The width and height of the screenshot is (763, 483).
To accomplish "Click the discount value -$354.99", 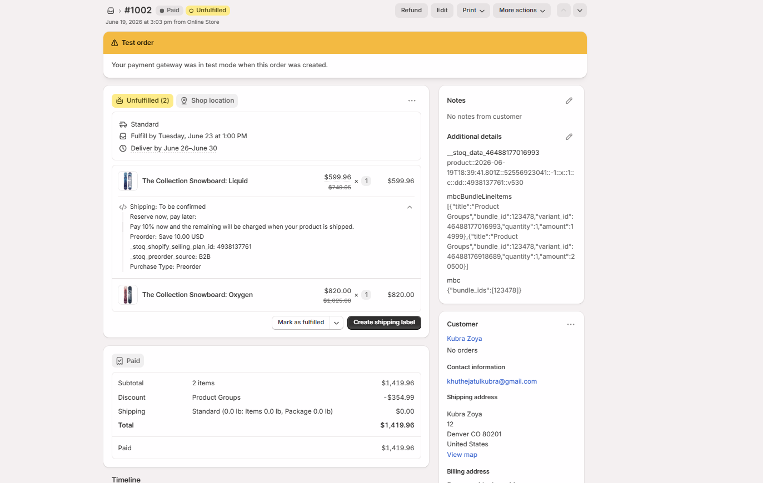I will (399, 398).
